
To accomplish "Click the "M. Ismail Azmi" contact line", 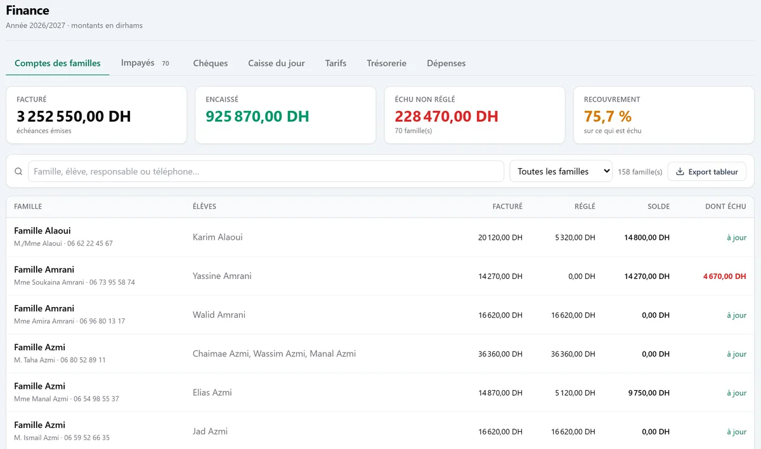I will pyautogui.click(x=62, y=438).
